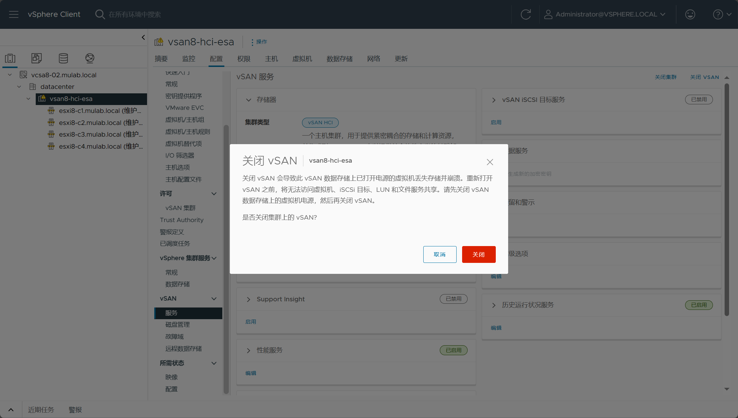
Task: Click the esxi8-c3.mulab.local host icon
Action: 51,134
